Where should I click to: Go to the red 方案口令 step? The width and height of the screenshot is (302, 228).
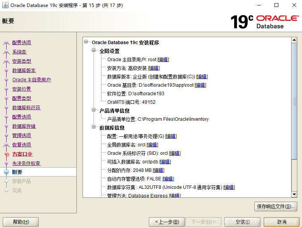click(22, 154)
